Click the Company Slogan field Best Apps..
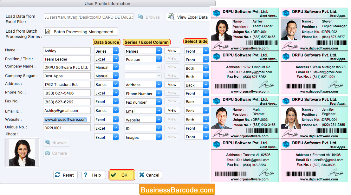The width and height of the screenshot is (351, 195). (67, 76)
